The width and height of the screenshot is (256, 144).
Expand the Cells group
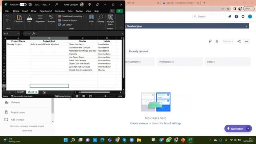[x=92, y=20]
